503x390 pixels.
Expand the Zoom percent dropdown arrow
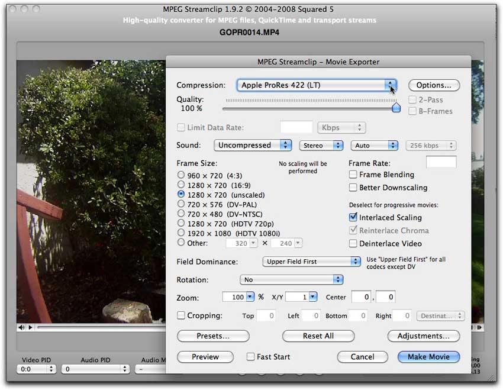pos(250,297)
